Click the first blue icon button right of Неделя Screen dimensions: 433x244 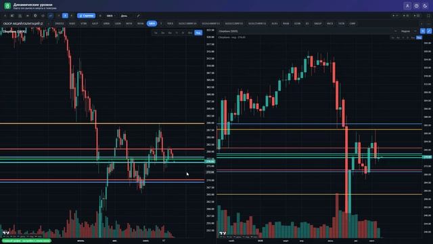423,31
